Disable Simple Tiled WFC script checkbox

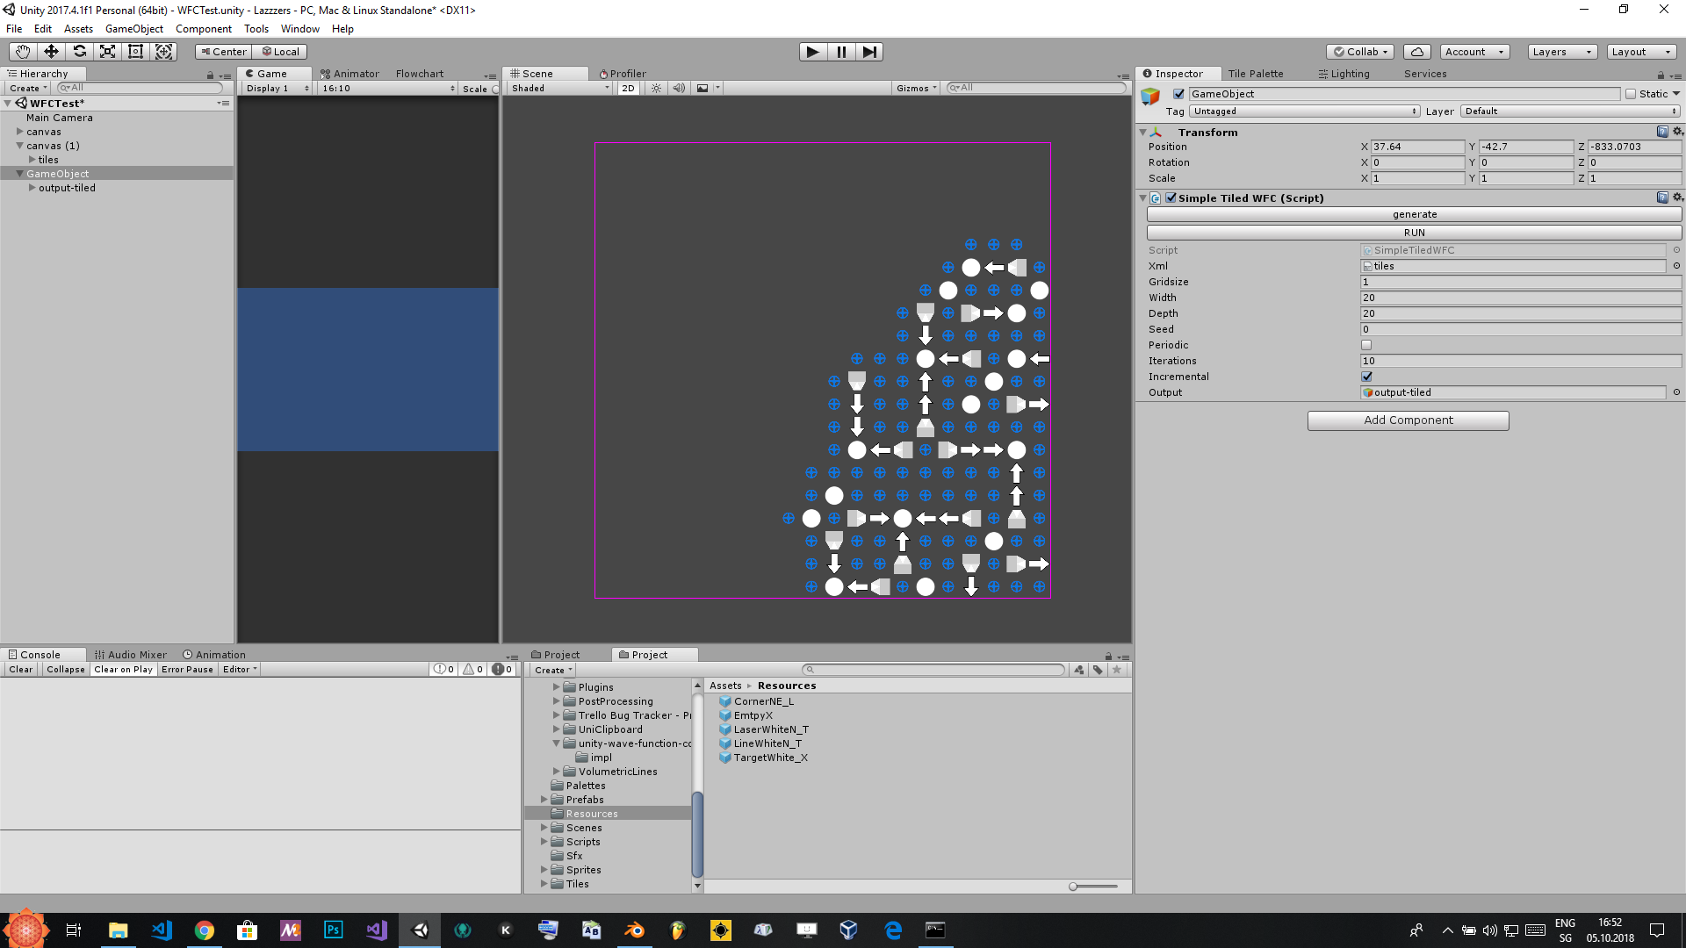[x=1171, y=197]
